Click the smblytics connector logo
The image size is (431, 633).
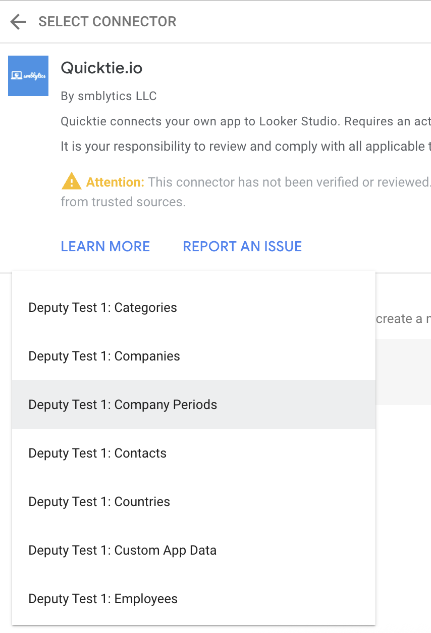[28, 76]
